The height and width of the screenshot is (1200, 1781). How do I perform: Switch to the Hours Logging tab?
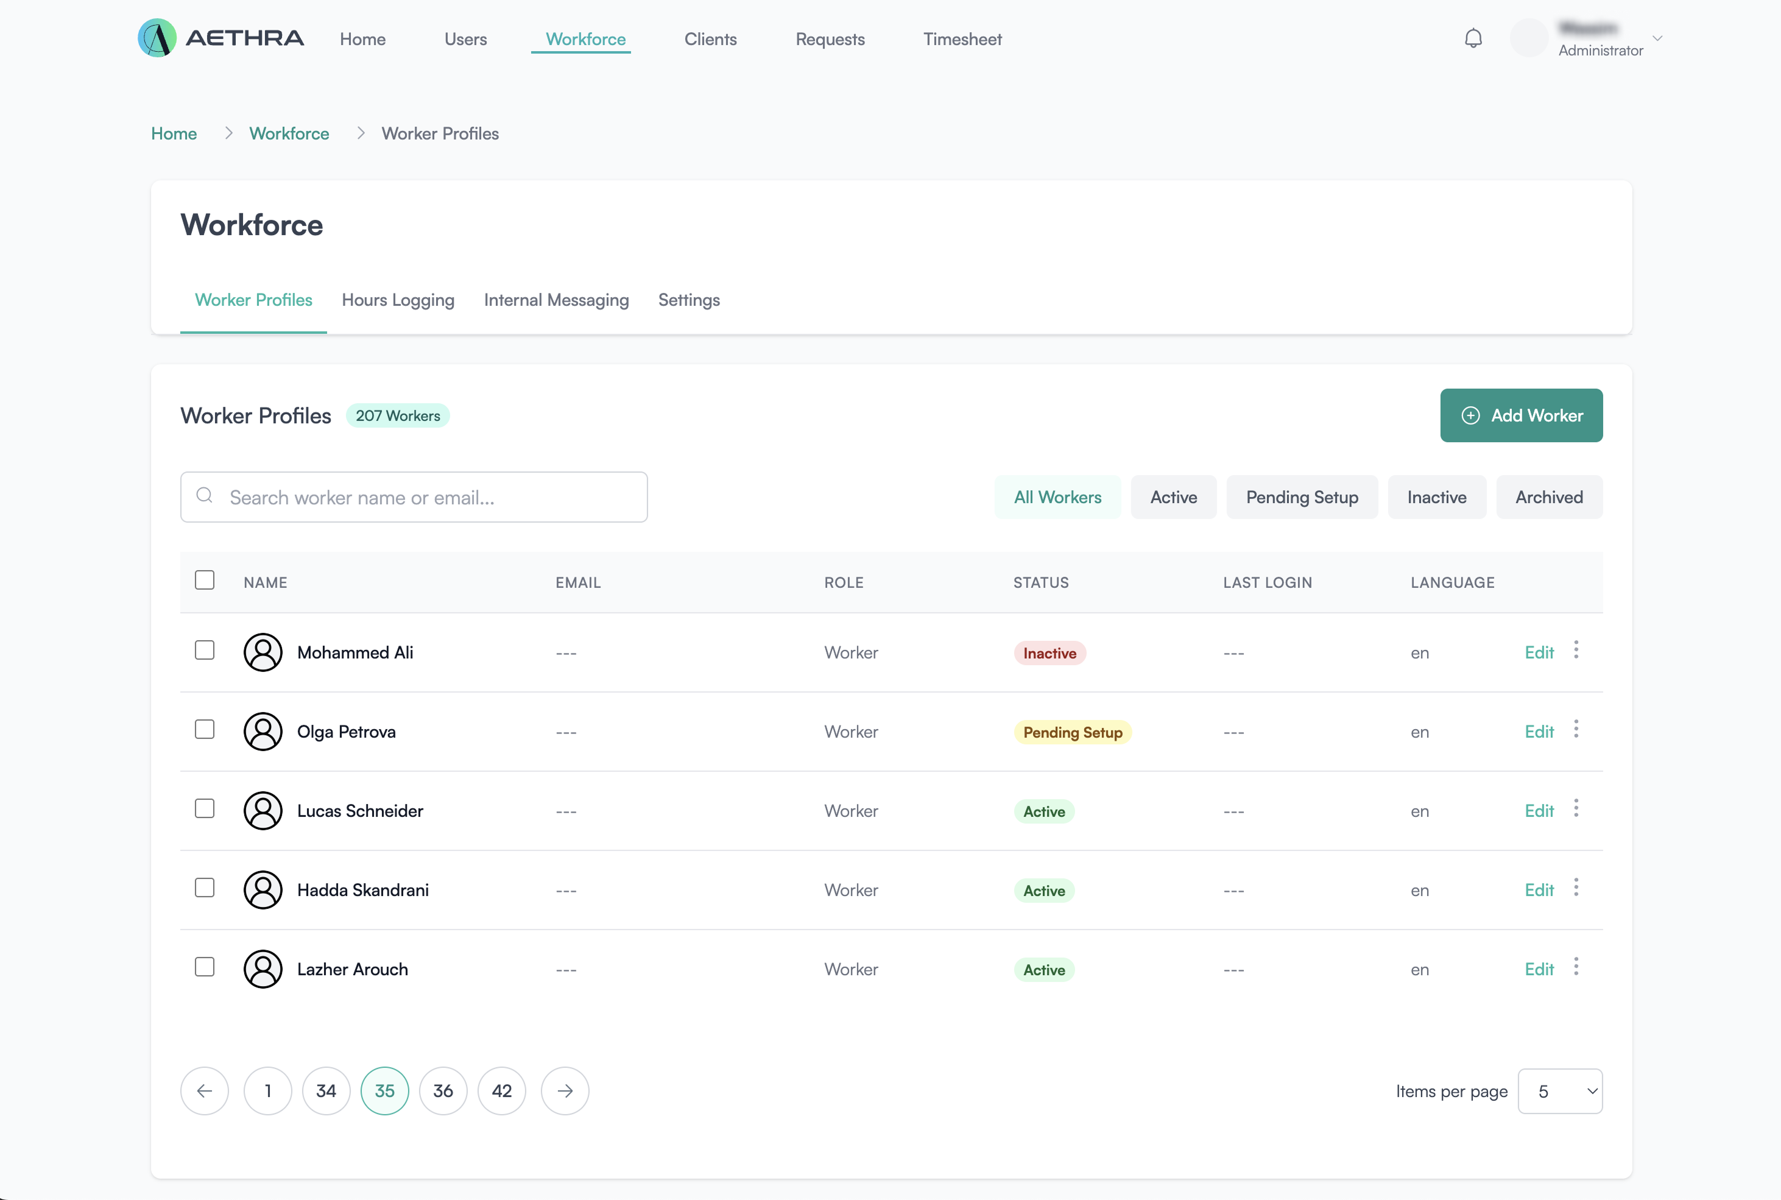(398, 300)
